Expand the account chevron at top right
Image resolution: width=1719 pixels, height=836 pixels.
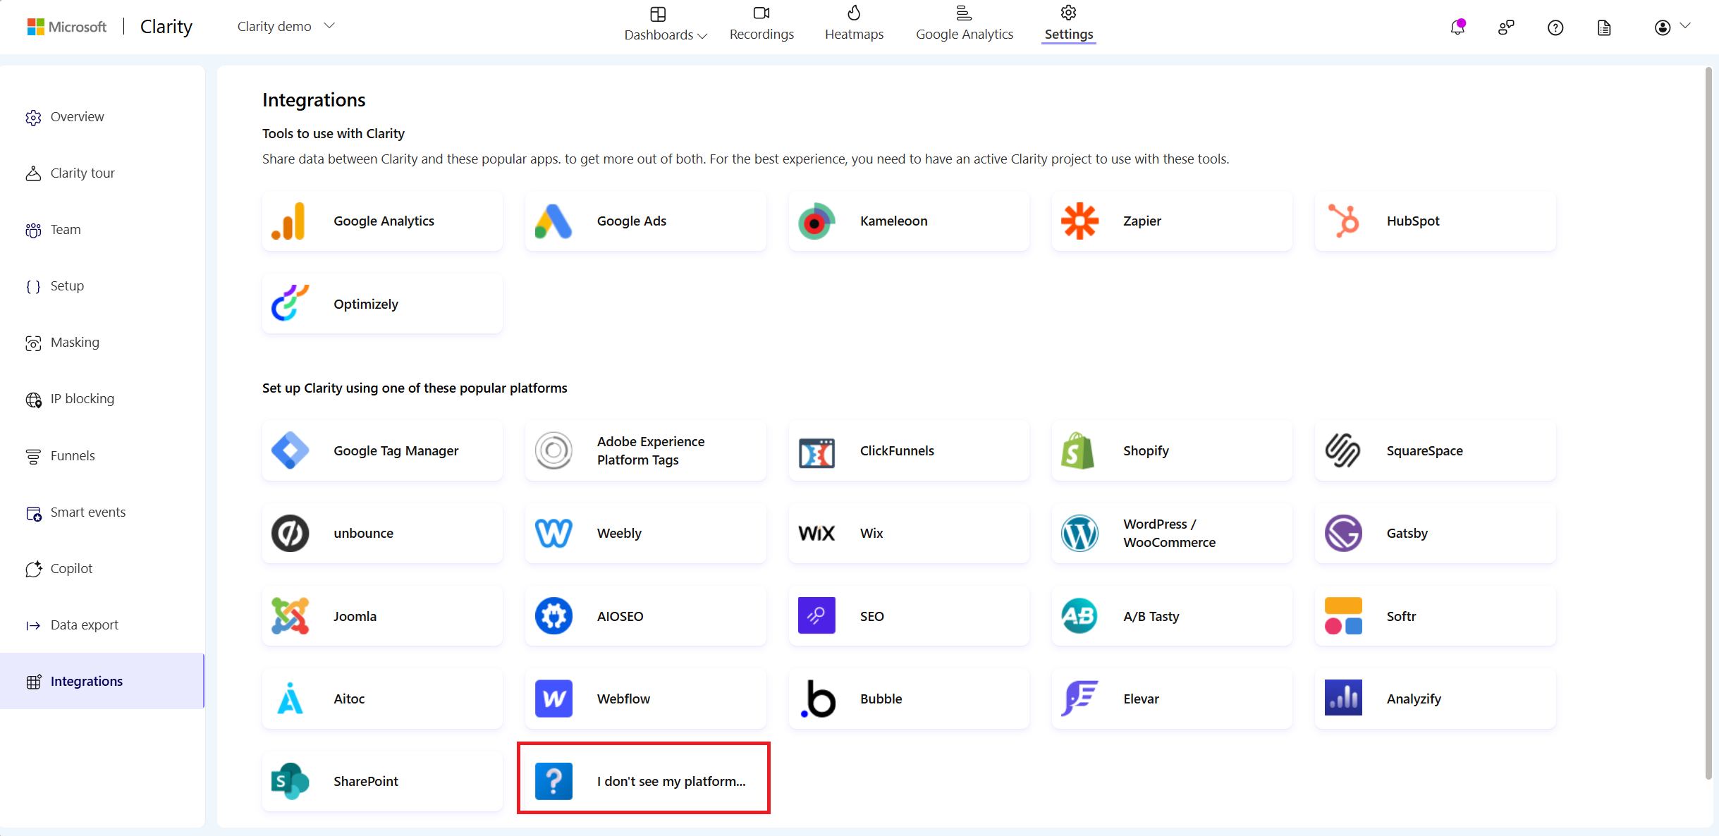click(1687, 27)
